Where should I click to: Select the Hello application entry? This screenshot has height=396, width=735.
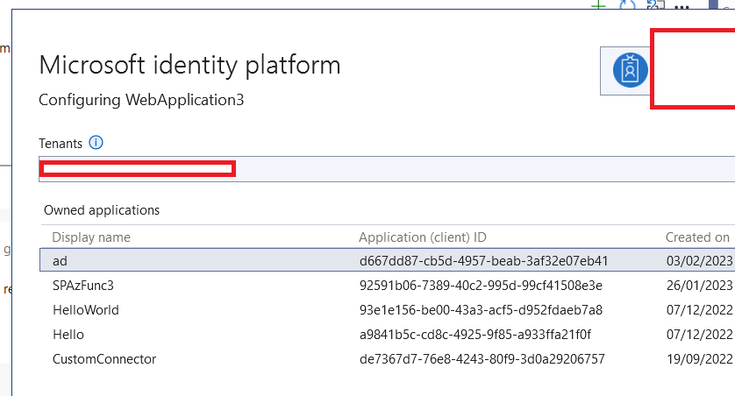pyautogui.click(x=68, y=335)
